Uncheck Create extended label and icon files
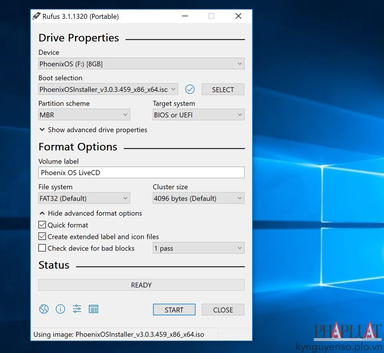384x353 pixels. pos(42,236)
